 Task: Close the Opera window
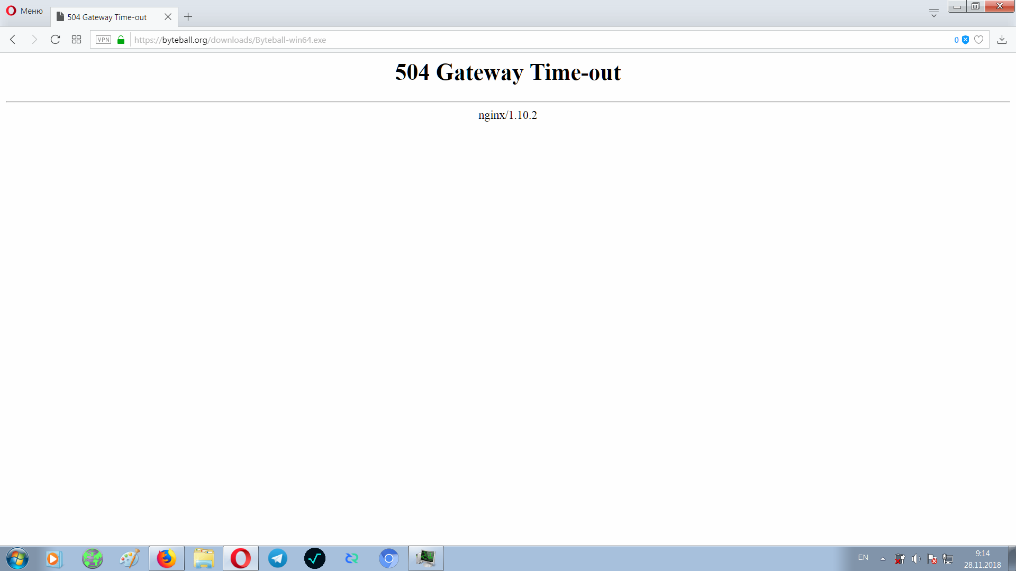[1000, 6]
